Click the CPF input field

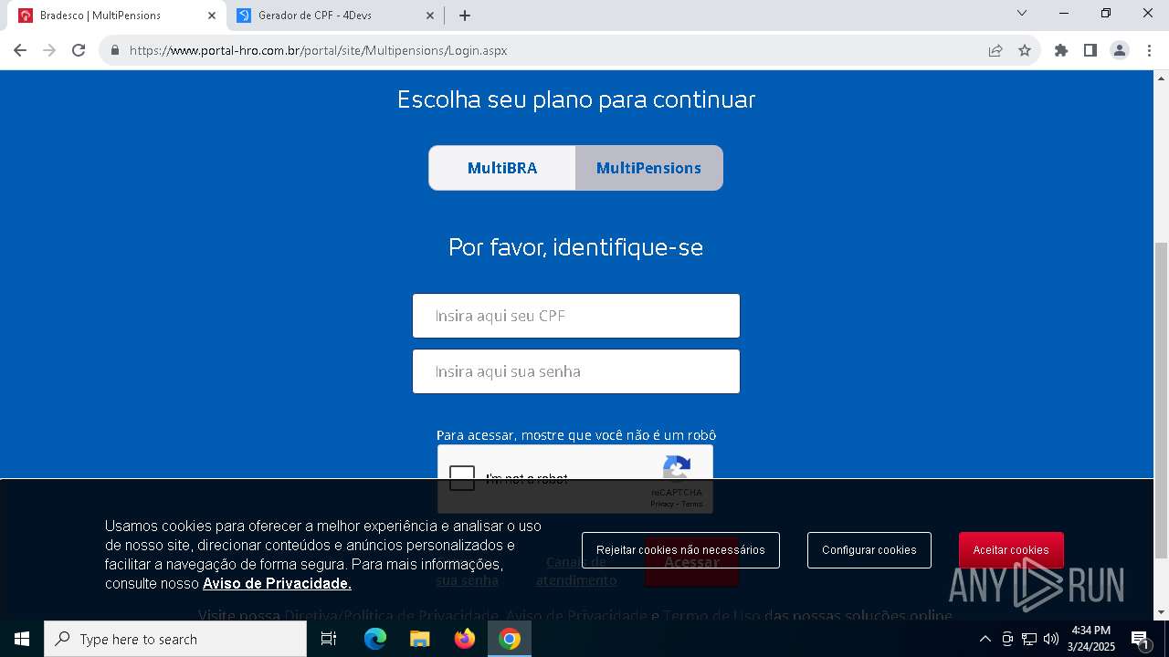click(x=576, y=316)
